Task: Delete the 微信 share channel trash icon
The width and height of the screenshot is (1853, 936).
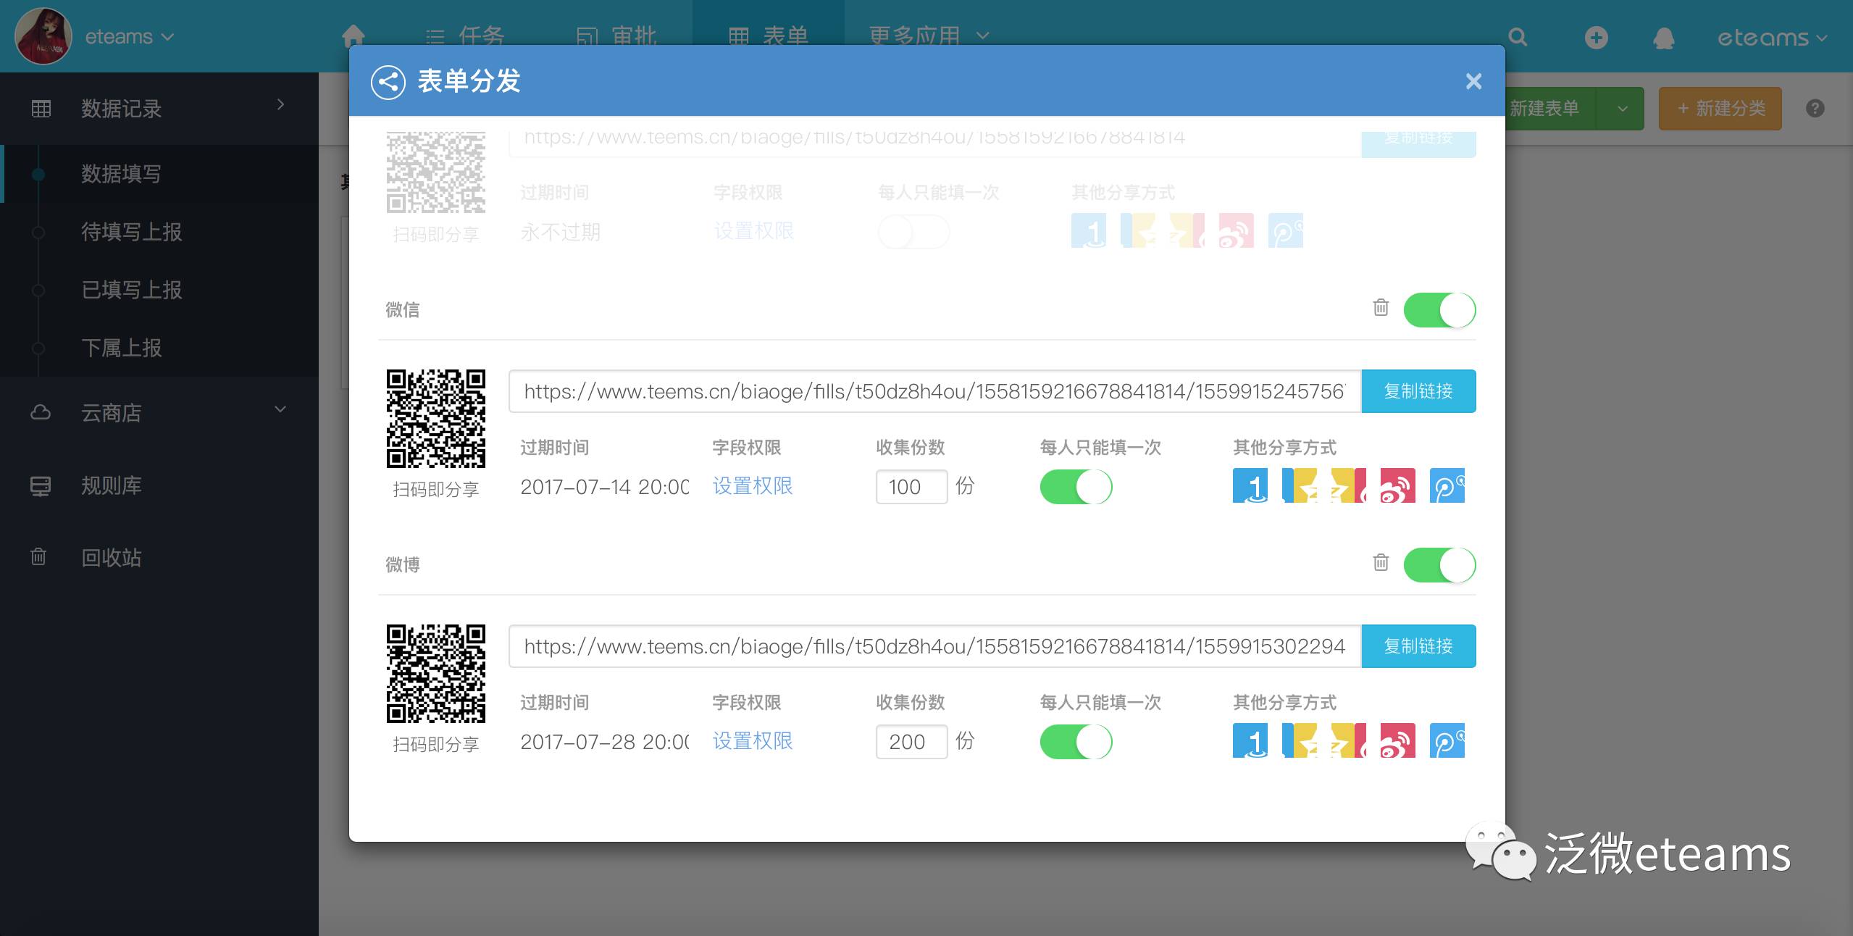Action: pos(1381,308)
